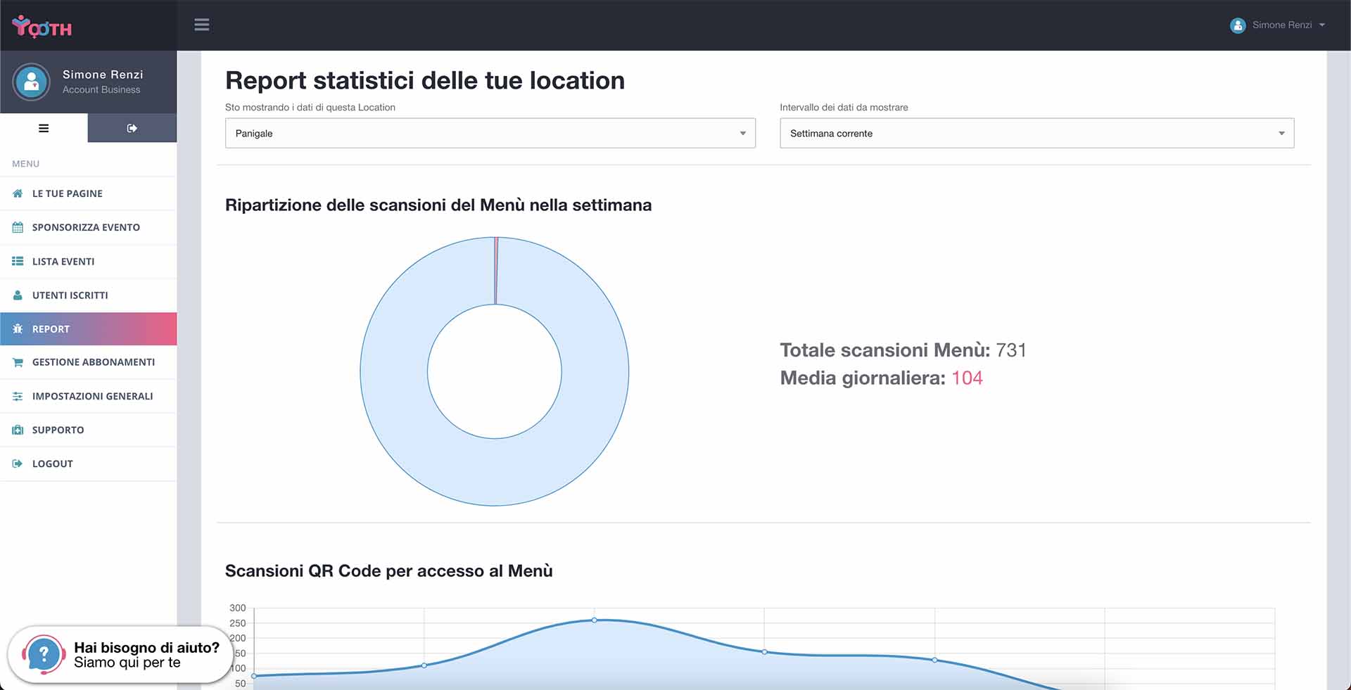
Task: Select the sidebar menu list tab
Action: [44, 128]
